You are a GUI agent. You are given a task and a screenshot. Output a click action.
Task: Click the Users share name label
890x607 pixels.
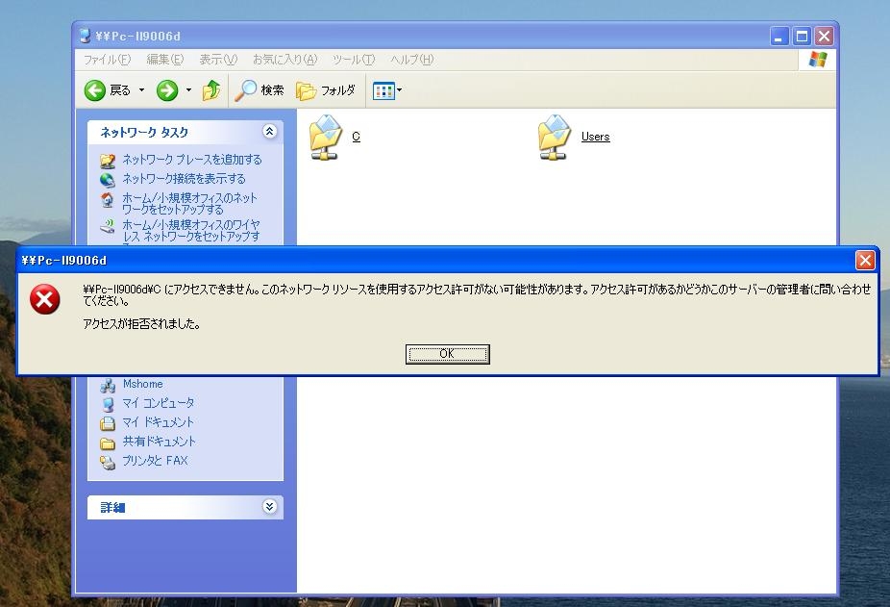pyautogui.click(x=595, y=137)
